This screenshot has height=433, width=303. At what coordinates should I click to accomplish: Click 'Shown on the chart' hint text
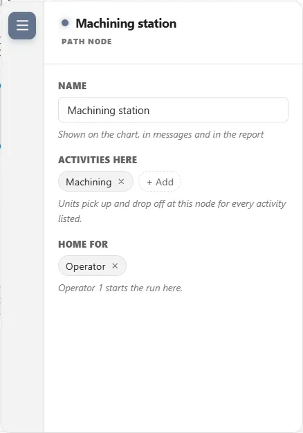pos(161,134)
